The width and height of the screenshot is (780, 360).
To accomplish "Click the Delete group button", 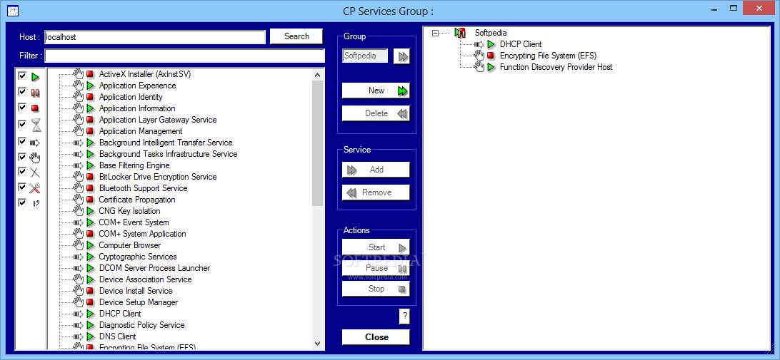I will coord(376,114).
